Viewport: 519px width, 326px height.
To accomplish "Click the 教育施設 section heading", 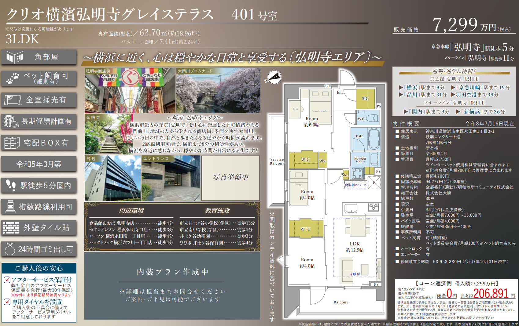I will pos(217,211).
